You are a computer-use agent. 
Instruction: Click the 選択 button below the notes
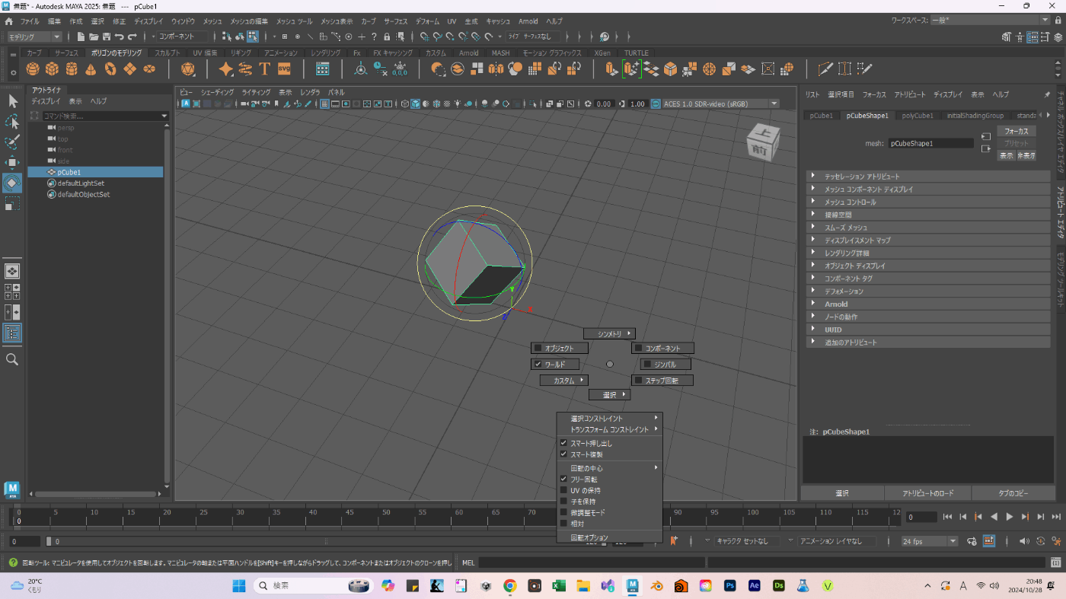(x=842, y=493)
